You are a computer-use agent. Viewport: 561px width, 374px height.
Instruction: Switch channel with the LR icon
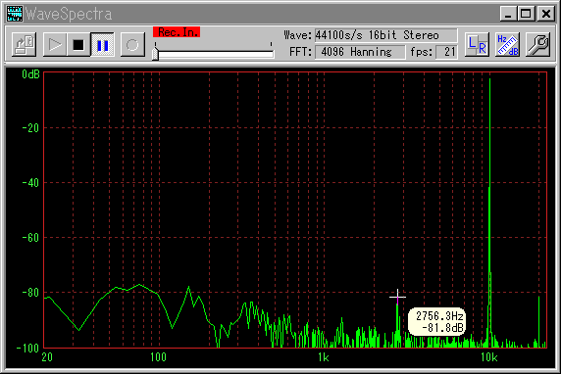click(478, 45)
